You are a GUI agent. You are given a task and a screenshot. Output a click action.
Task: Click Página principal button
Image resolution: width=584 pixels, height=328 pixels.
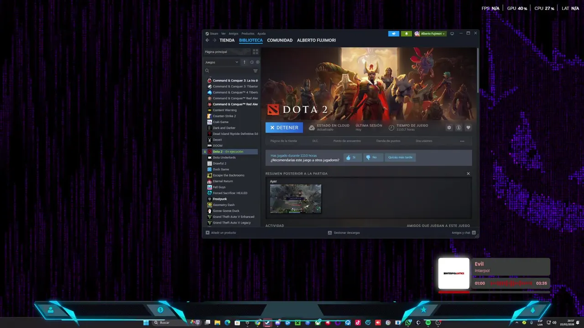[x=227, y=52]
